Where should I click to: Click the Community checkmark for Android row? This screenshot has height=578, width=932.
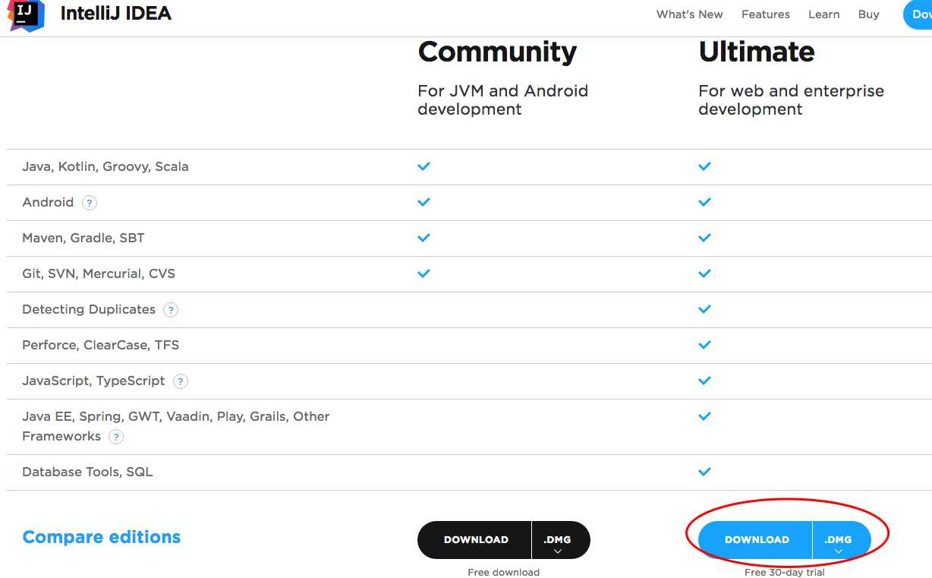(x=423, y=202)
